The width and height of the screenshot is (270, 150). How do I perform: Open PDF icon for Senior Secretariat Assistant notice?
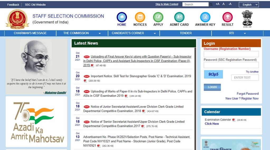(x=143, y=126)
